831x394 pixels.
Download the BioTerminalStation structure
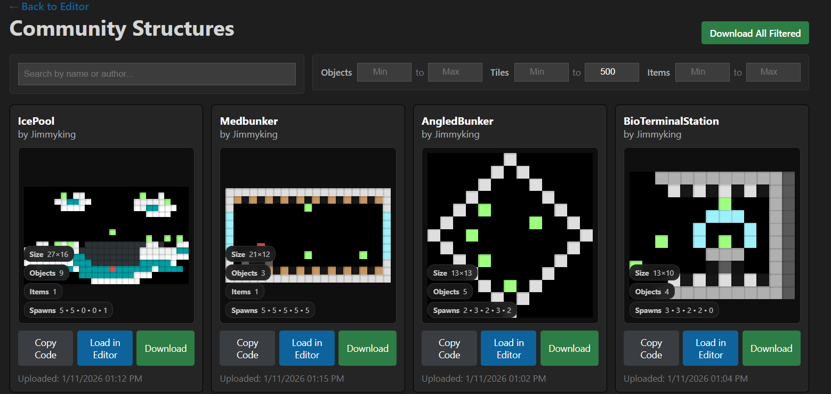coord(771,348)
